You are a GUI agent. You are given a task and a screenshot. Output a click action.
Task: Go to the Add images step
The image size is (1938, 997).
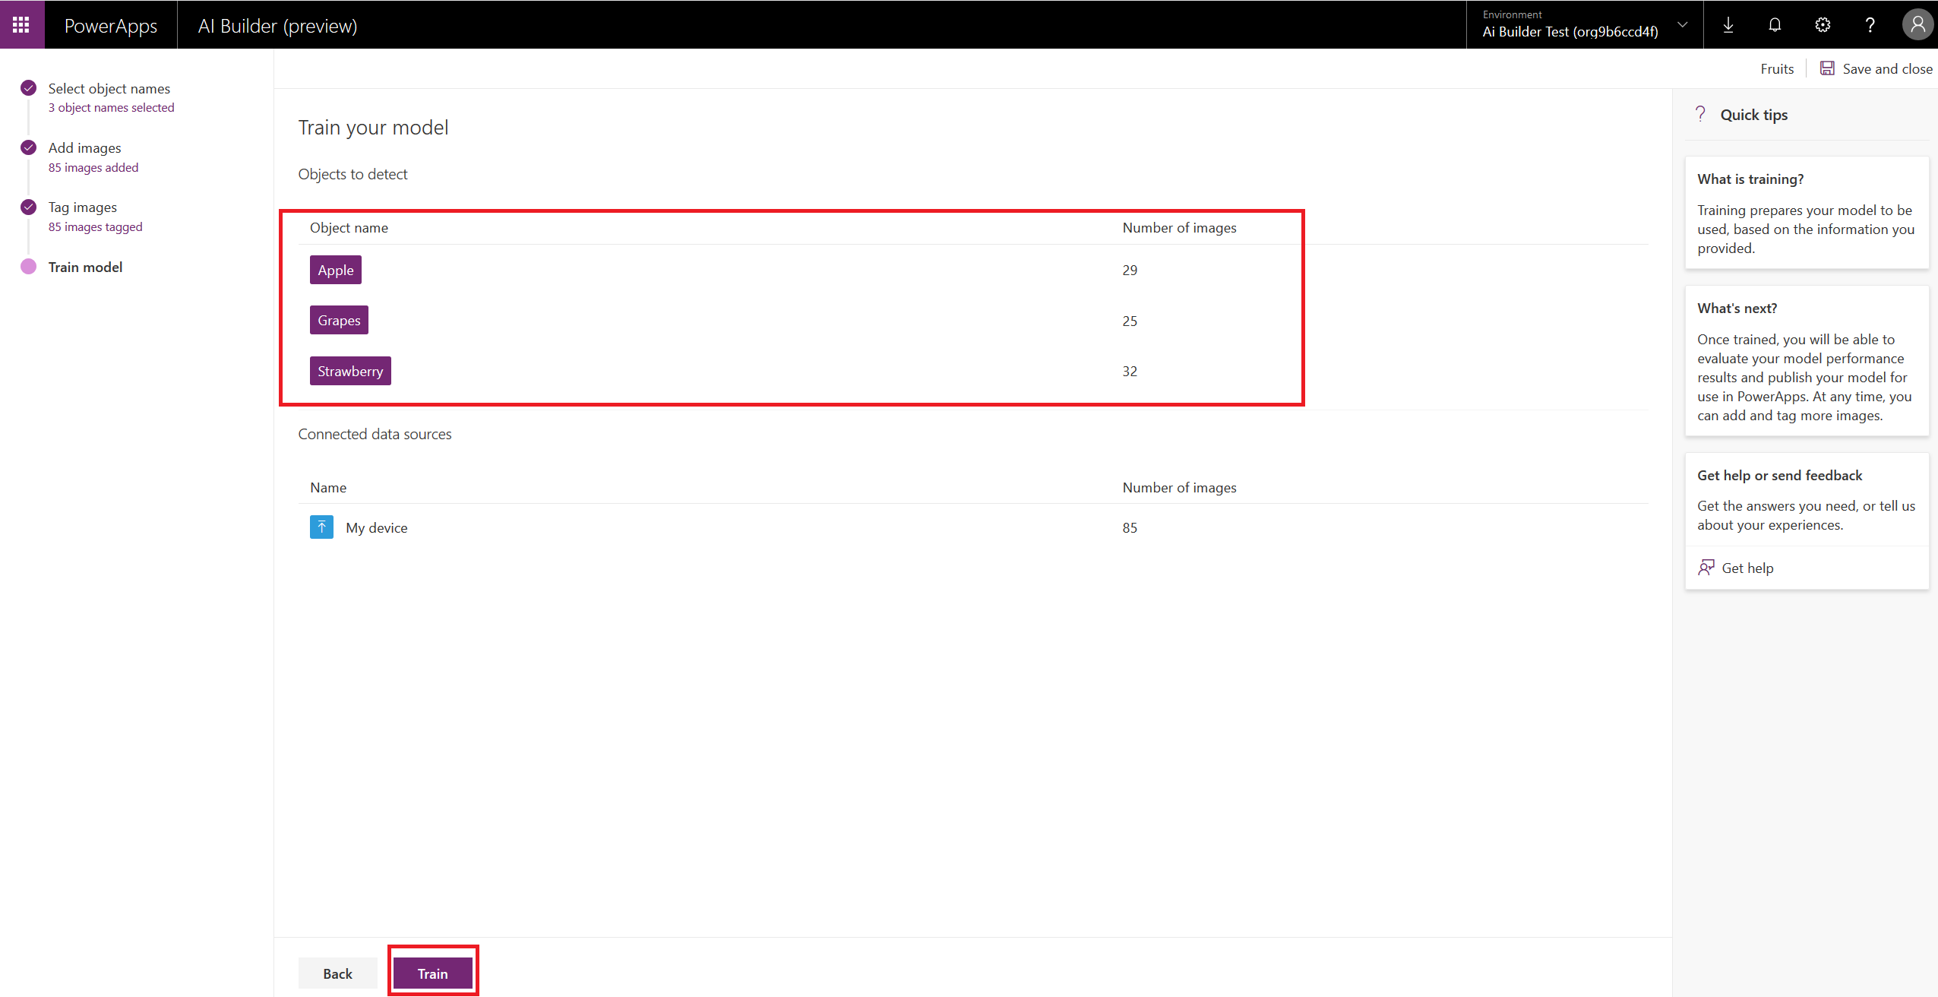[x=84, y=147]
